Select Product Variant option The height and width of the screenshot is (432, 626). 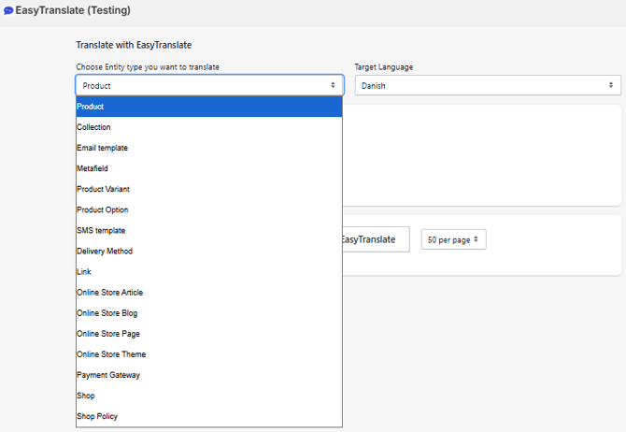[x=103, y=189]
